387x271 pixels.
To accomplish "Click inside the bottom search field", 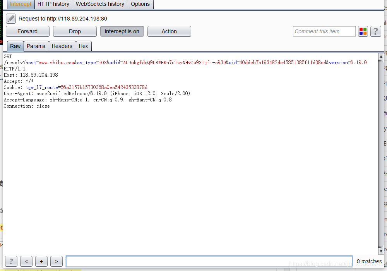I will (209, 261).
